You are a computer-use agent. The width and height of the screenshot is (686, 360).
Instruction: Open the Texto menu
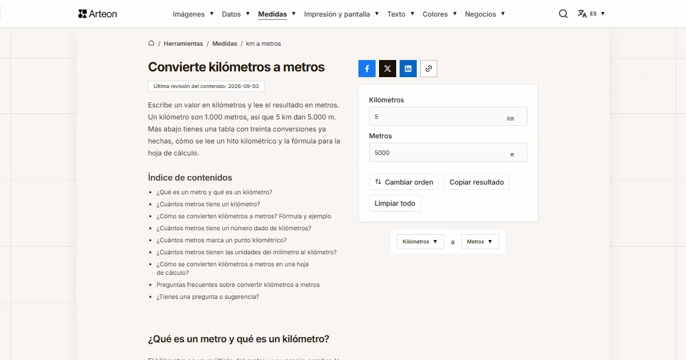401,14
